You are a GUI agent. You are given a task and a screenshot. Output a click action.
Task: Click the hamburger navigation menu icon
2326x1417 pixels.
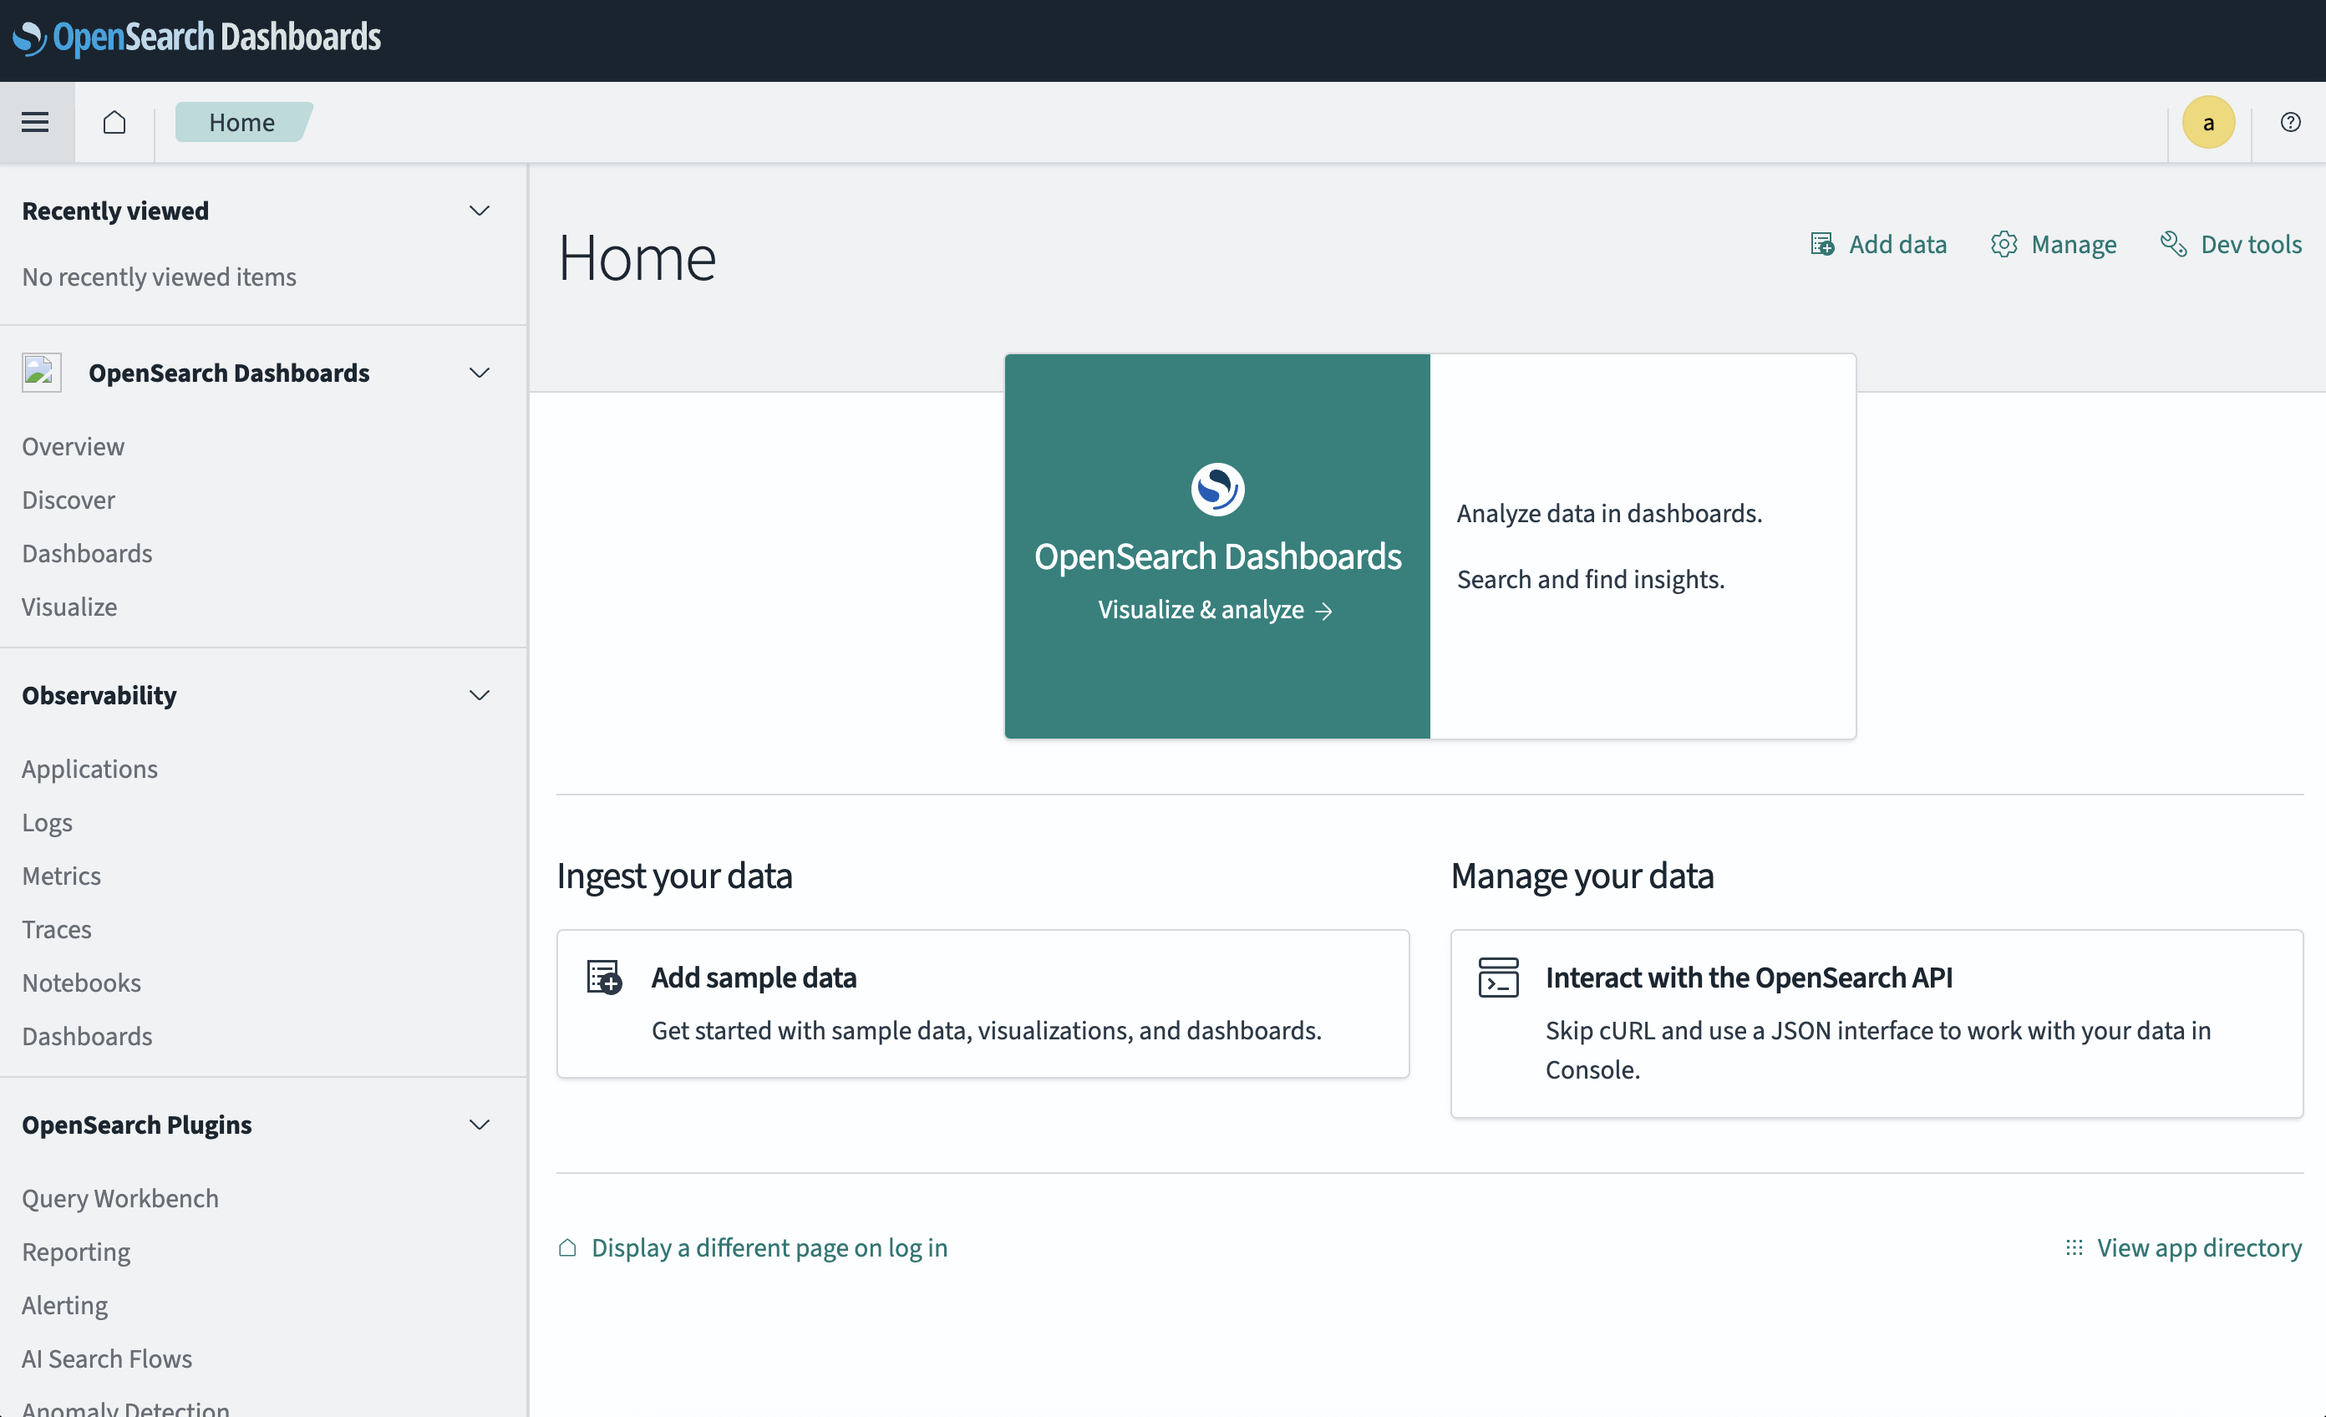(35, 122)
